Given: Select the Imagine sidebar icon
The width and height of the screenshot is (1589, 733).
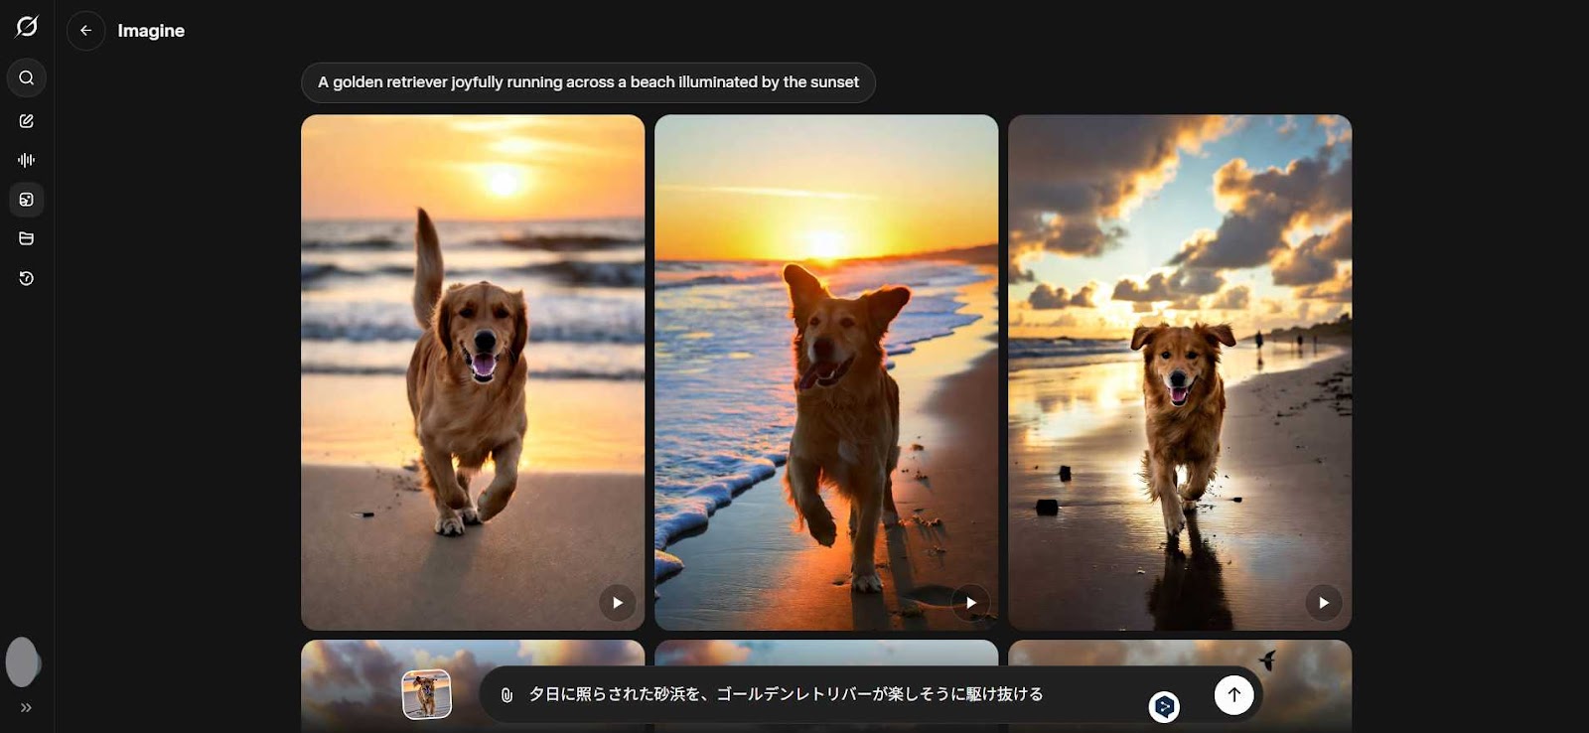Looking at the screenshot, I should pos(27,200).
